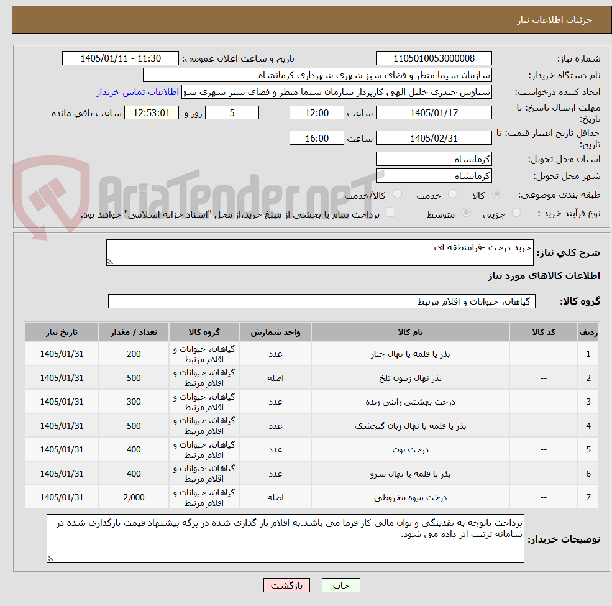Click the تاریخ نیاز column header
The image size is (612, 606).
pos(62,333)
